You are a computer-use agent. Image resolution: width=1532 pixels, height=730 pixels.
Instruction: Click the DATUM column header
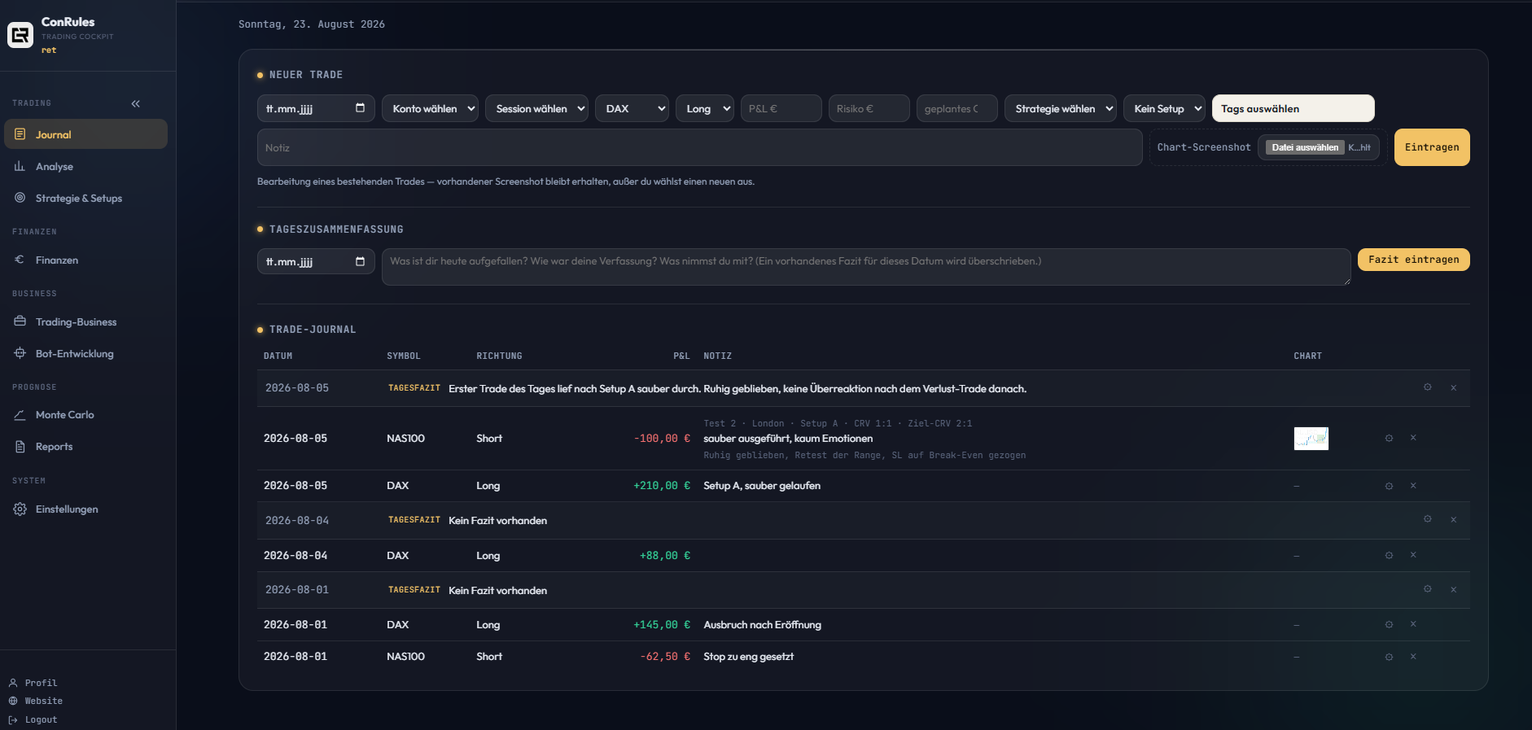pos(278,356)
